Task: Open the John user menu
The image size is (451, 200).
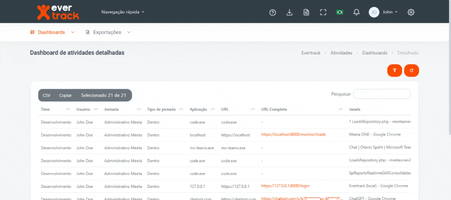Action: click(x=384, y=12)
